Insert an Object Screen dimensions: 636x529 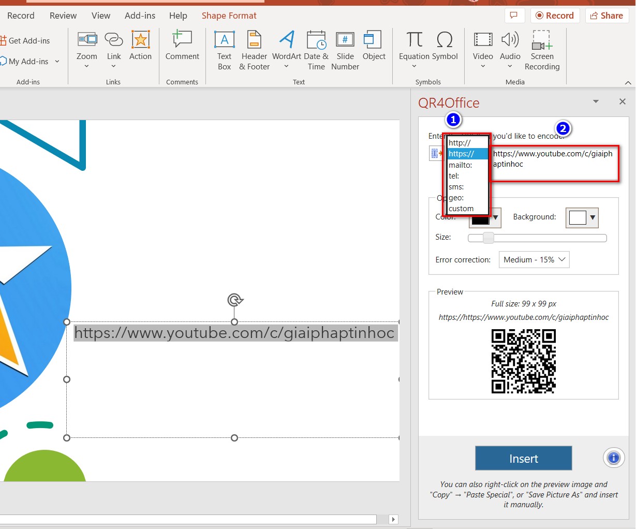pos(374,46)
